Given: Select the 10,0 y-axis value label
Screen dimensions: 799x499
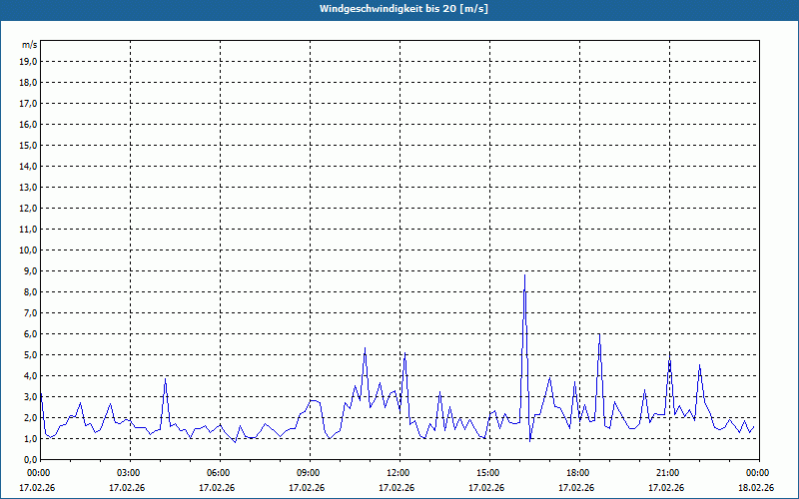Looking at the screenshot, I should pos(28,249).
